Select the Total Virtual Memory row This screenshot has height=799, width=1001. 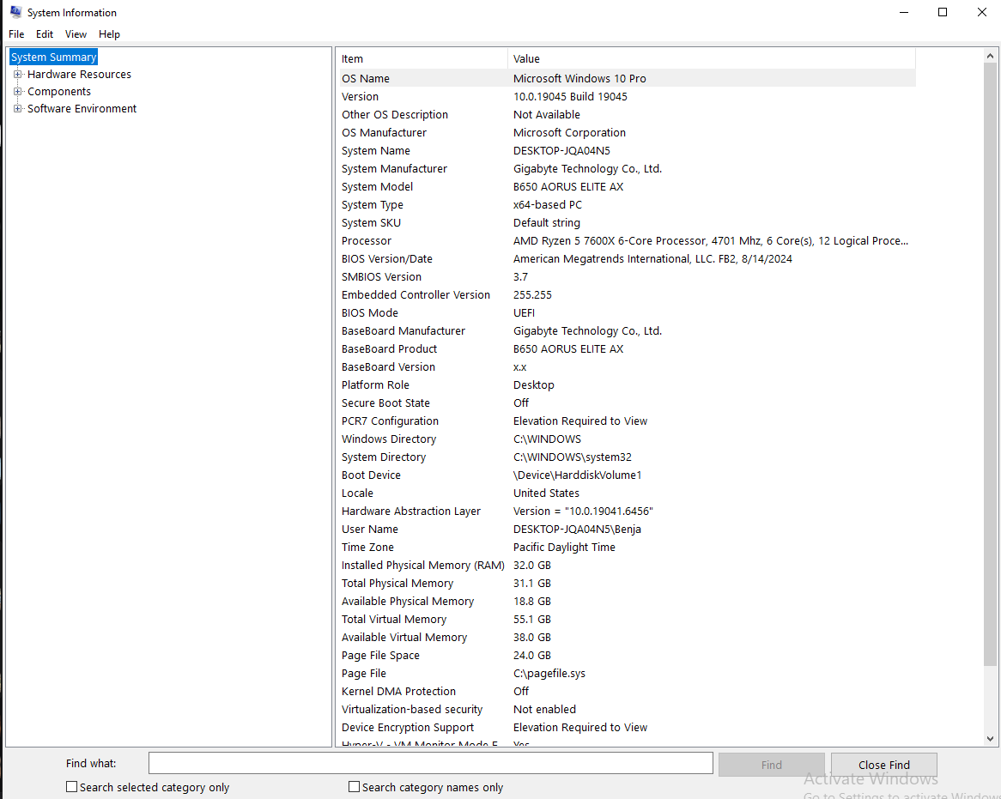(626, 619)
